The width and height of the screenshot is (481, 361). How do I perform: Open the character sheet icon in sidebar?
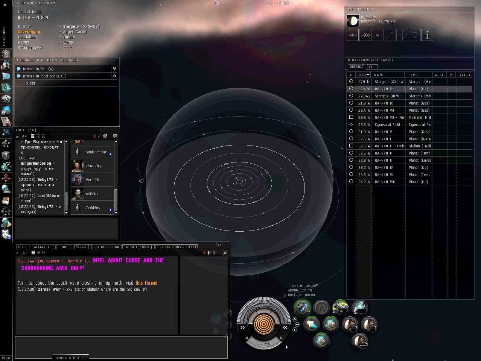6,53
